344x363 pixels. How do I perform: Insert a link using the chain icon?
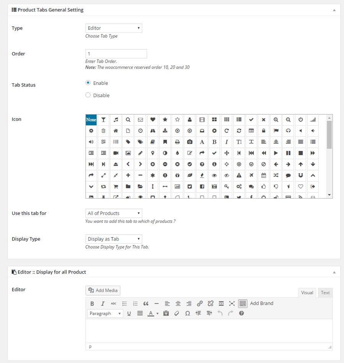click(x=200, y=304)
